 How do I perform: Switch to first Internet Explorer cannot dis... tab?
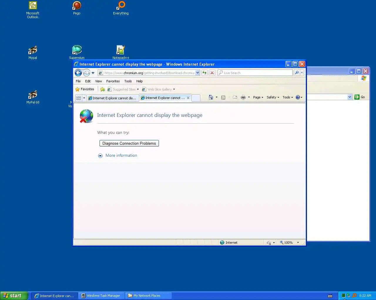pos(113,98)
